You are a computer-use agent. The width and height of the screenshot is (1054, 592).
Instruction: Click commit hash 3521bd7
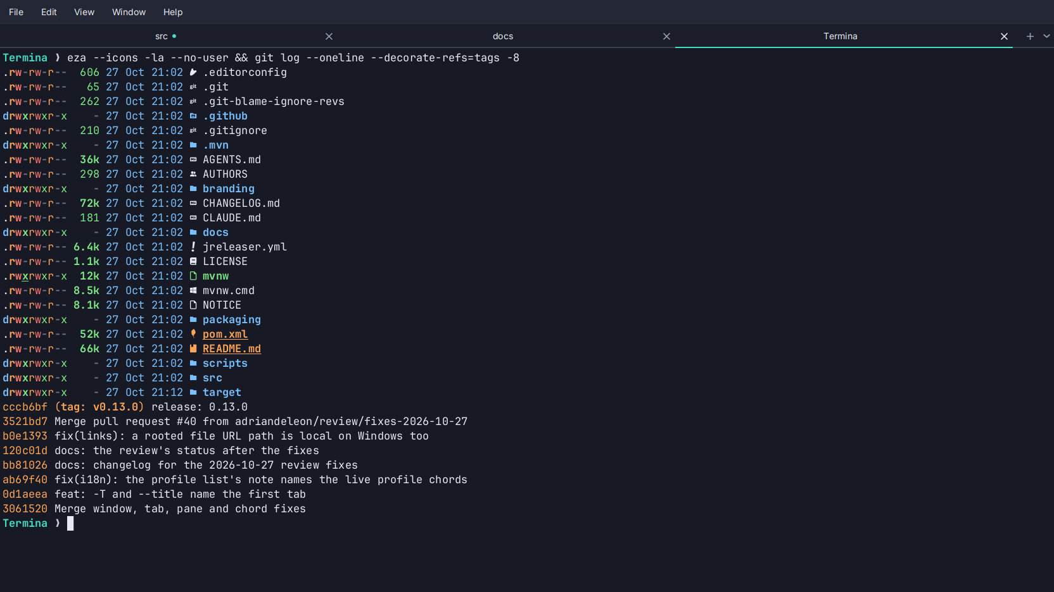point(25,422)
